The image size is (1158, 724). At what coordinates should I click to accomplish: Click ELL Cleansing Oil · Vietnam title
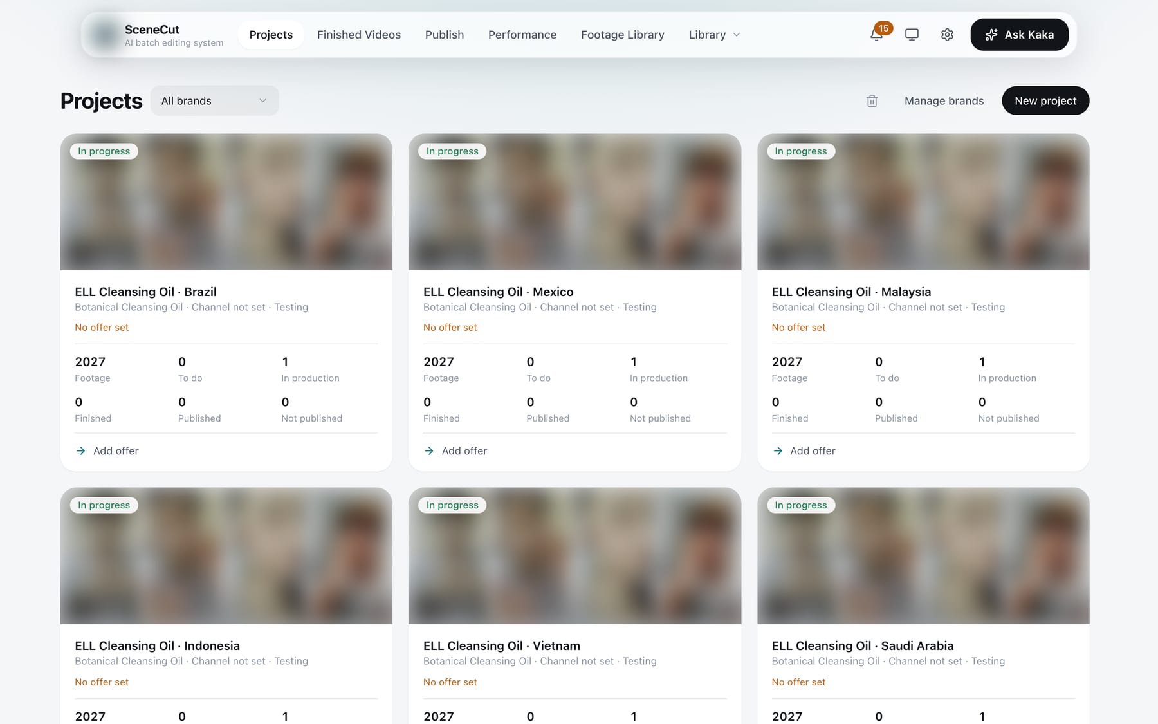coord(502,646)
